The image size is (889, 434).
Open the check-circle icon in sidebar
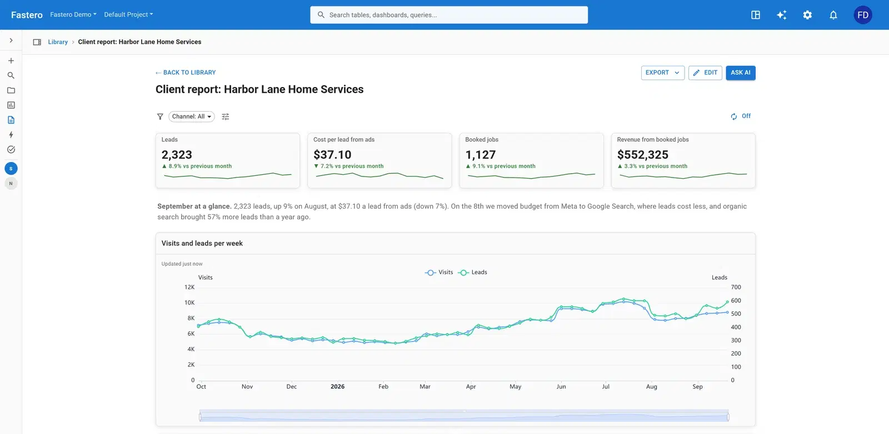point(11,149)
